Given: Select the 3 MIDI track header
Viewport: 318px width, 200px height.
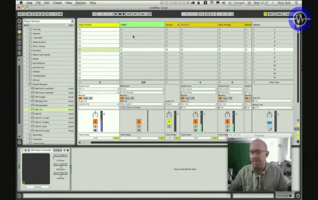Looking at the screenshot, I should (x=142, y=25).
